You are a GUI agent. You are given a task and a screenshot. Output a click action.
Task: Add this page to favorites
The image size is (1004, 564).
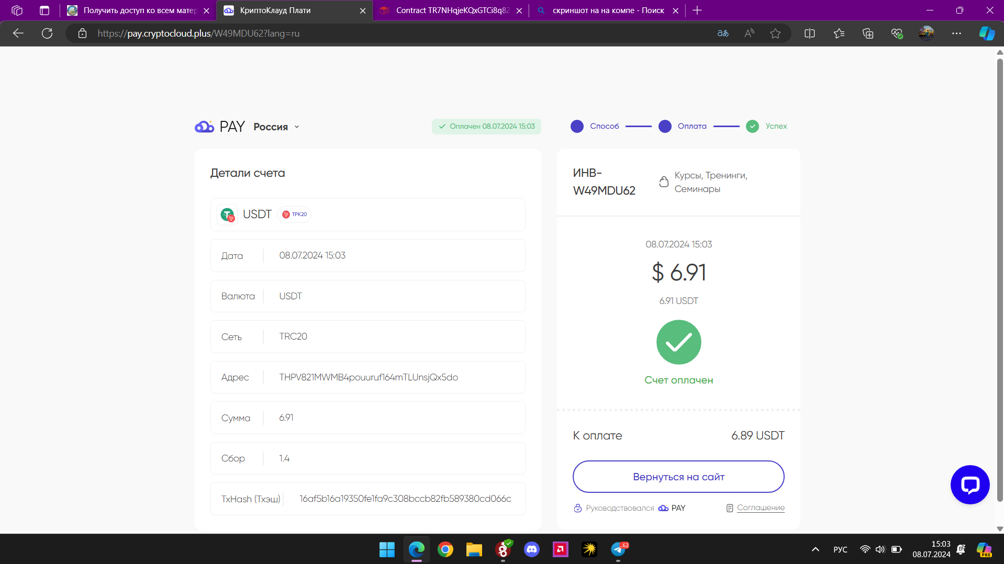coord(775,33)
